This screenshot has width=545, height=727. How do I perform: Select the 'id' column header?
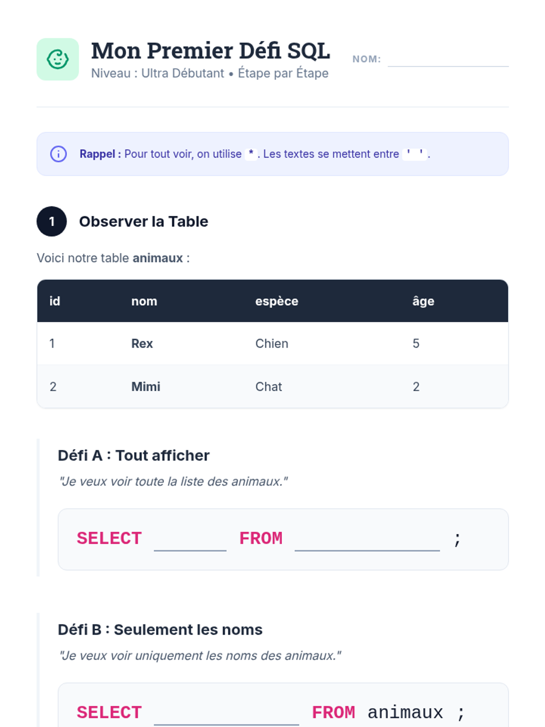[x=55, y=301]
